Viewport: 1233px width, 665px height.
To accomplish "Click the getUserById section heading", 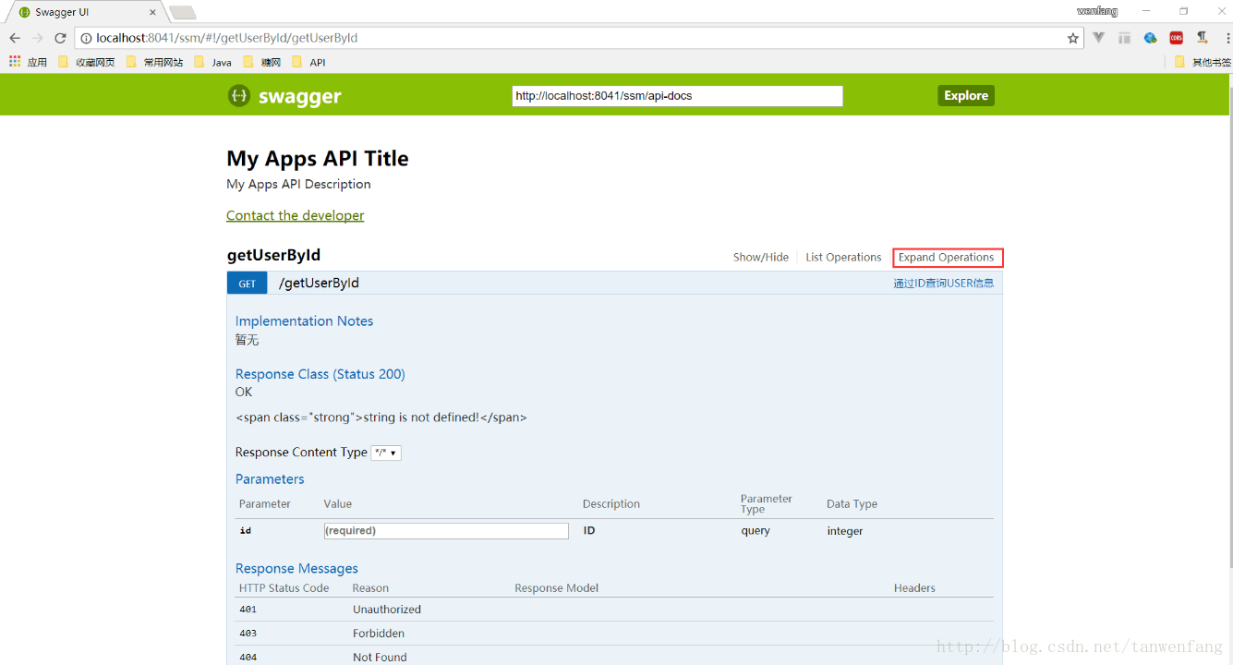I will pos(274,255).
